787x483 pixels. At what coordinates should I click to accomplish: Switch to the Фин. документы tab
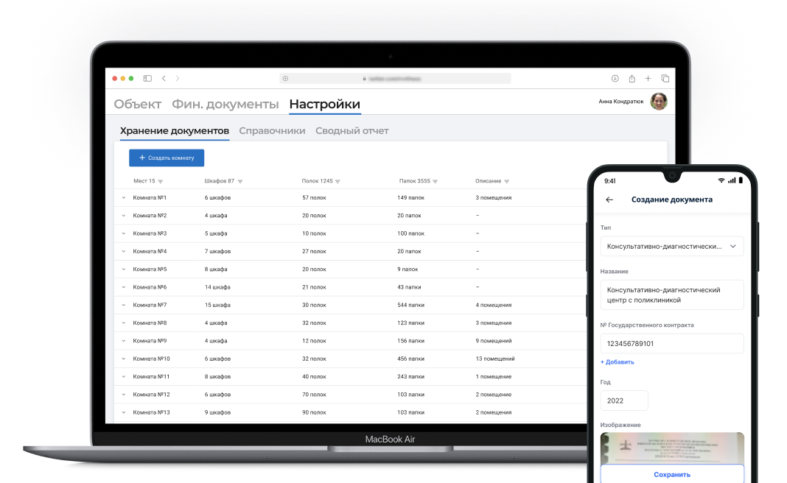pos(225,105)
